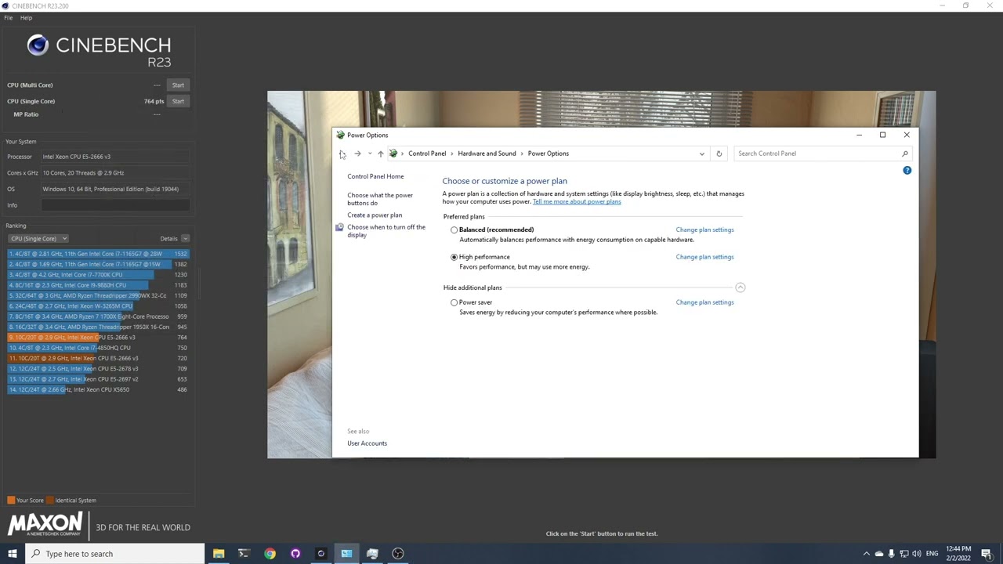Image resolution: width=1003 pixels, height=564 pixels.
Task: Minimize the Power Options window
Action: tap(859, 135)
